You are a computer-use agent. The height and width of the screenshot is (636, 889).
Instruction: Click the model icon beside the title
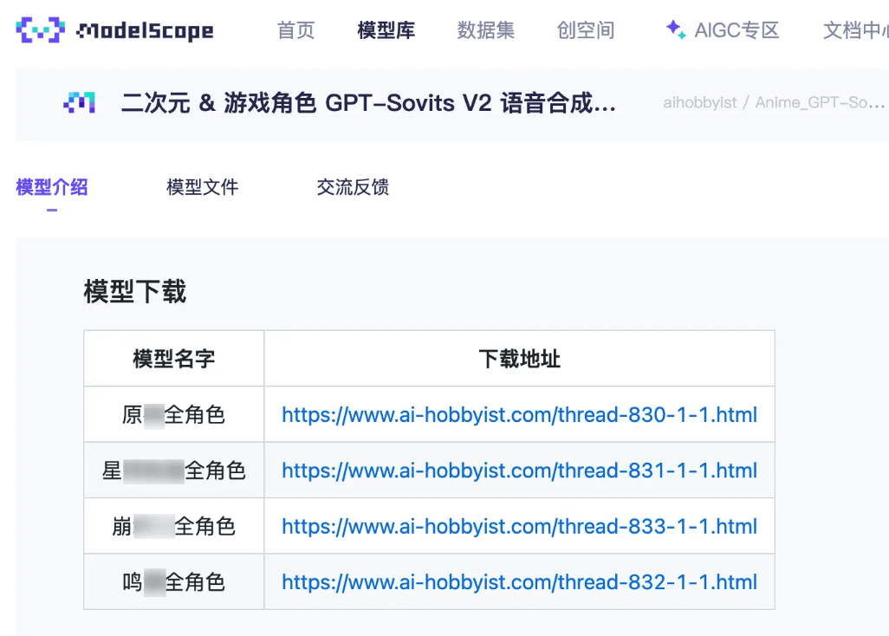pos(80,103)
